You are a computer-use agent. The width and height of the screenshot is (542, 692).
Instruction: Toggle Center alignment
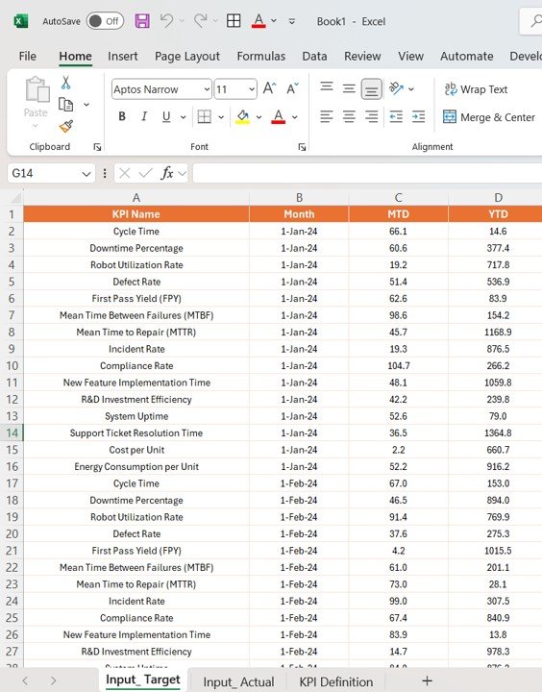tap(349, 117)
